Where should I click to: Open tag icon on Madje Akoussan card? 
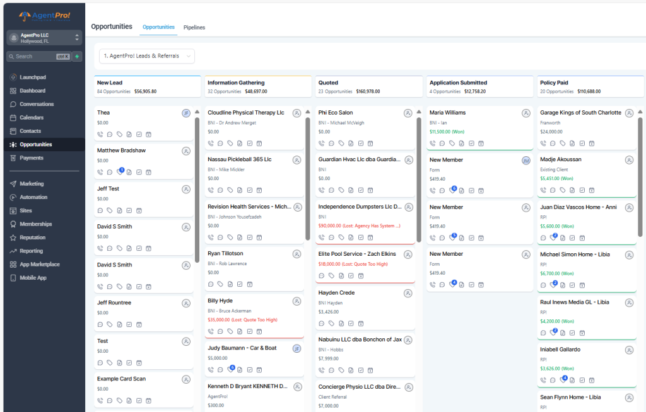[x=562, y=190]
